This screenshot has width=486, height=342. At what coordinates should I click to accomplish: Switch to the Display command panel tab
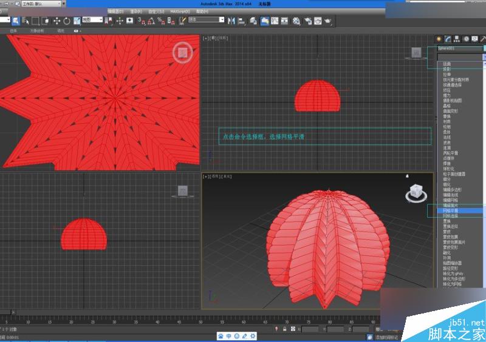coord(475,39)
